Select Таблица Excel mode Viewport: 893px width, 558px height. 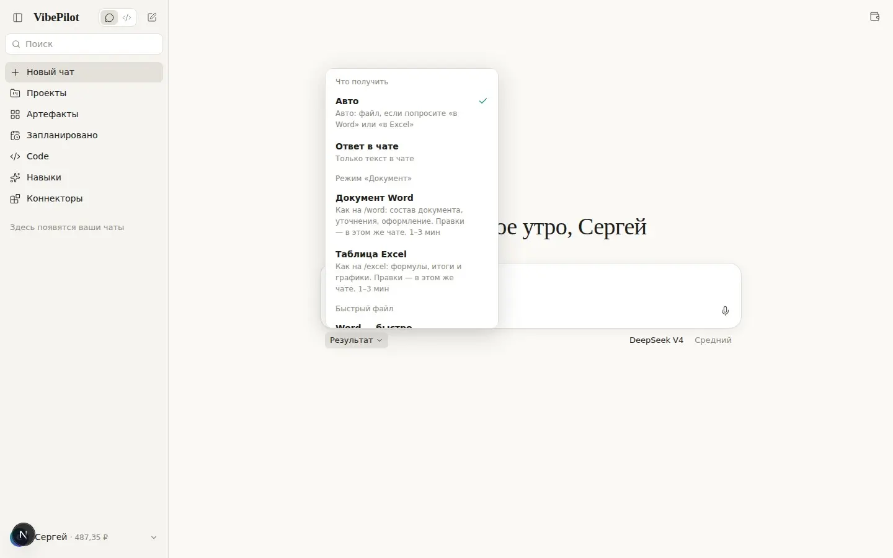pos(412,271)
